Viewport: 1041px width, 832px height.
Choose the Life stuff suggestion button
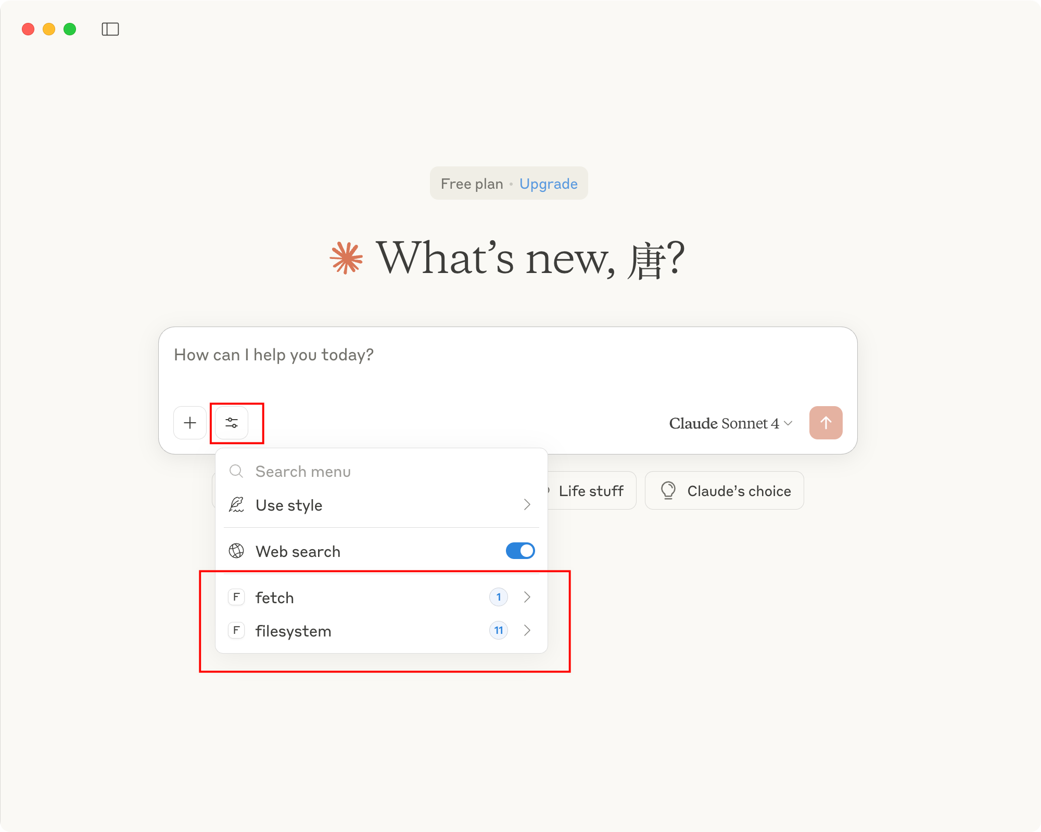coord(591,491)
